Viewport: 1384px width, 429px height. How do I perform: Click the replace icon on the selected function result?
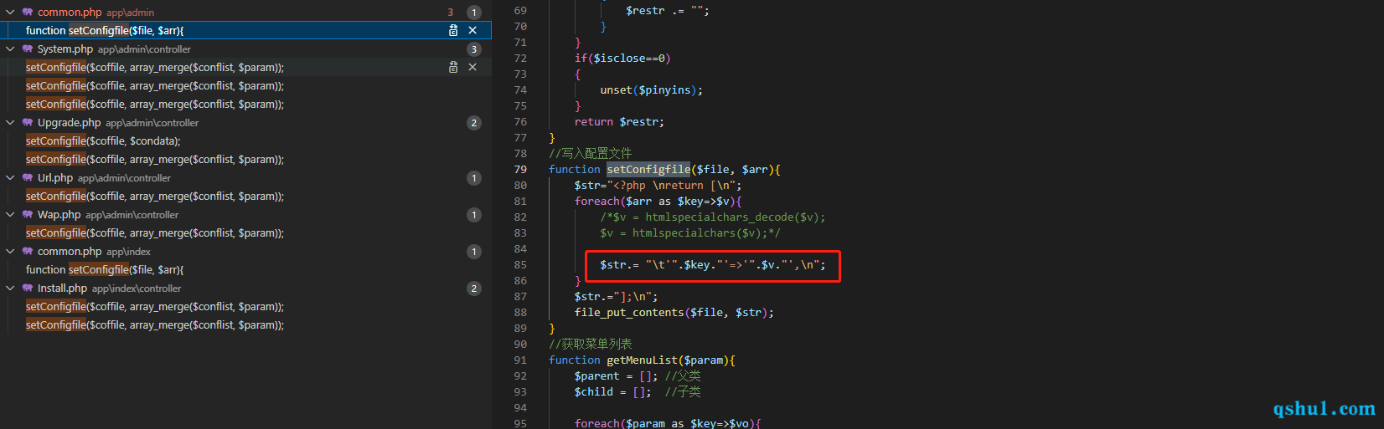click(453, 30)
